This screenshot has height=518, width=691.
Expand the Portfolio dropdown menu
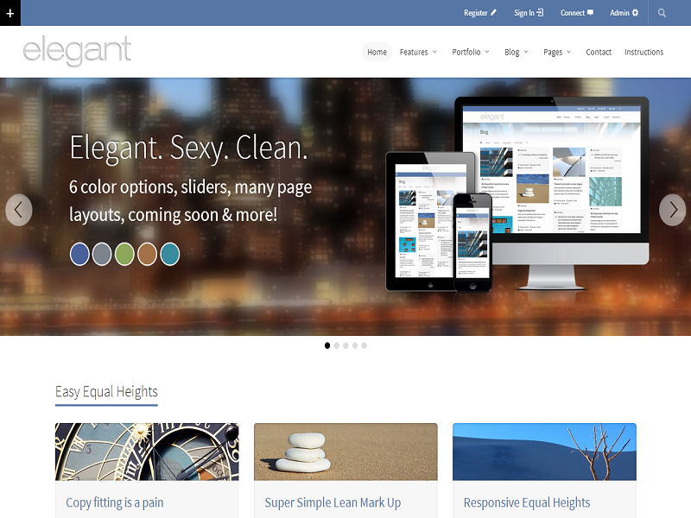click(471, 52)
